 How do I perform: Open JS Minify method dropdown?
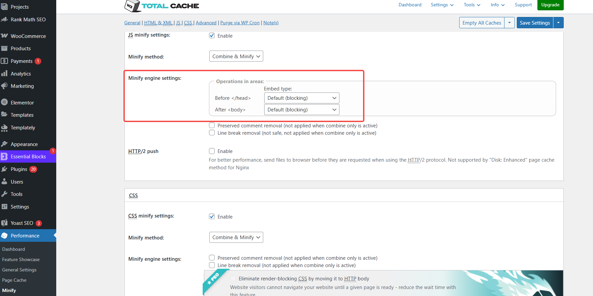(x=236, y=56)
